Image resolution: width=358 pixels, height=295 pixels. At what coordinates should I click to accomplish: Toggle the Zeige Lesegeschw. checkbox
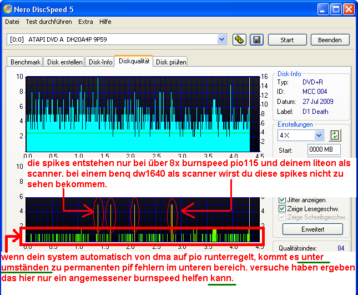[x=282, y=208]
